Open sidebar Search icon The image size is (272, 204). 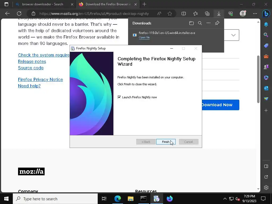click(x=266, y=35)
